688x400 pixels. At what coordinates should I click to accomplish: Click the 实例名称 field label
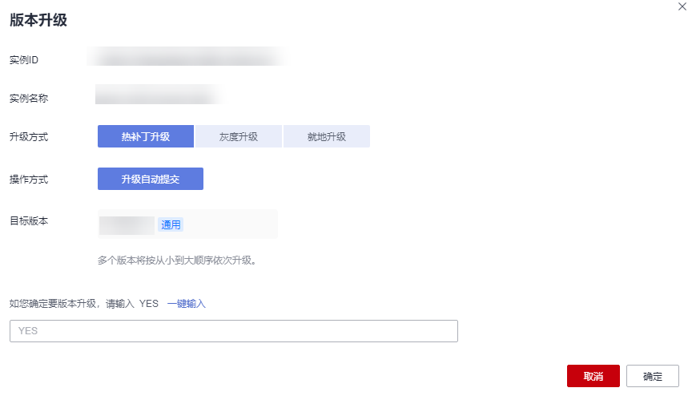click(29, 99)
